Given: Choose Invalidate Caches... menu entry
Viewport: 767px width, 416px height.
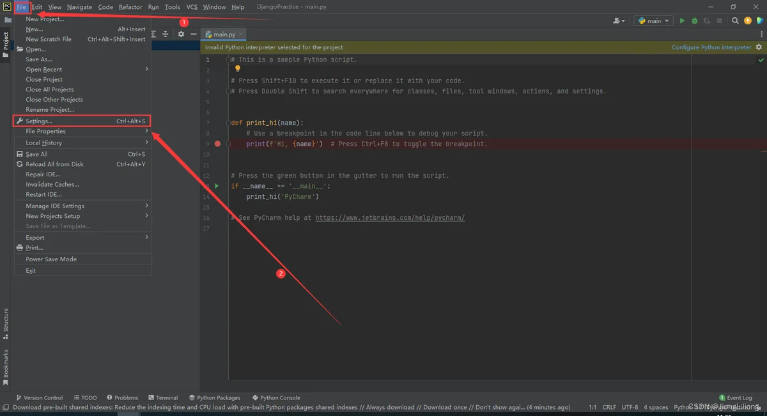Looking at the screenshot, I should 82,185.
